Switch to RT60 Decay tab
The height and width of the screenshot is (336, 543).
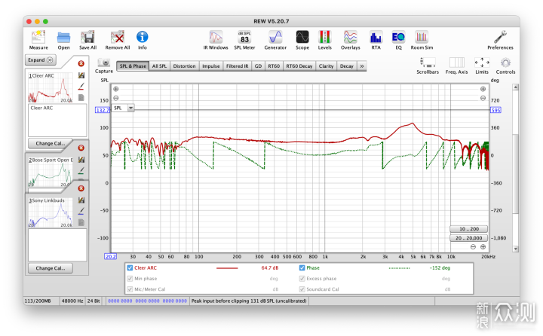(299, 66)
